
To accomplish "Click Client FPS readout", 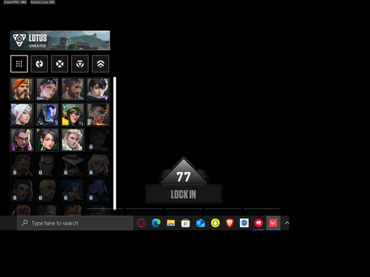I will (15, 2).
